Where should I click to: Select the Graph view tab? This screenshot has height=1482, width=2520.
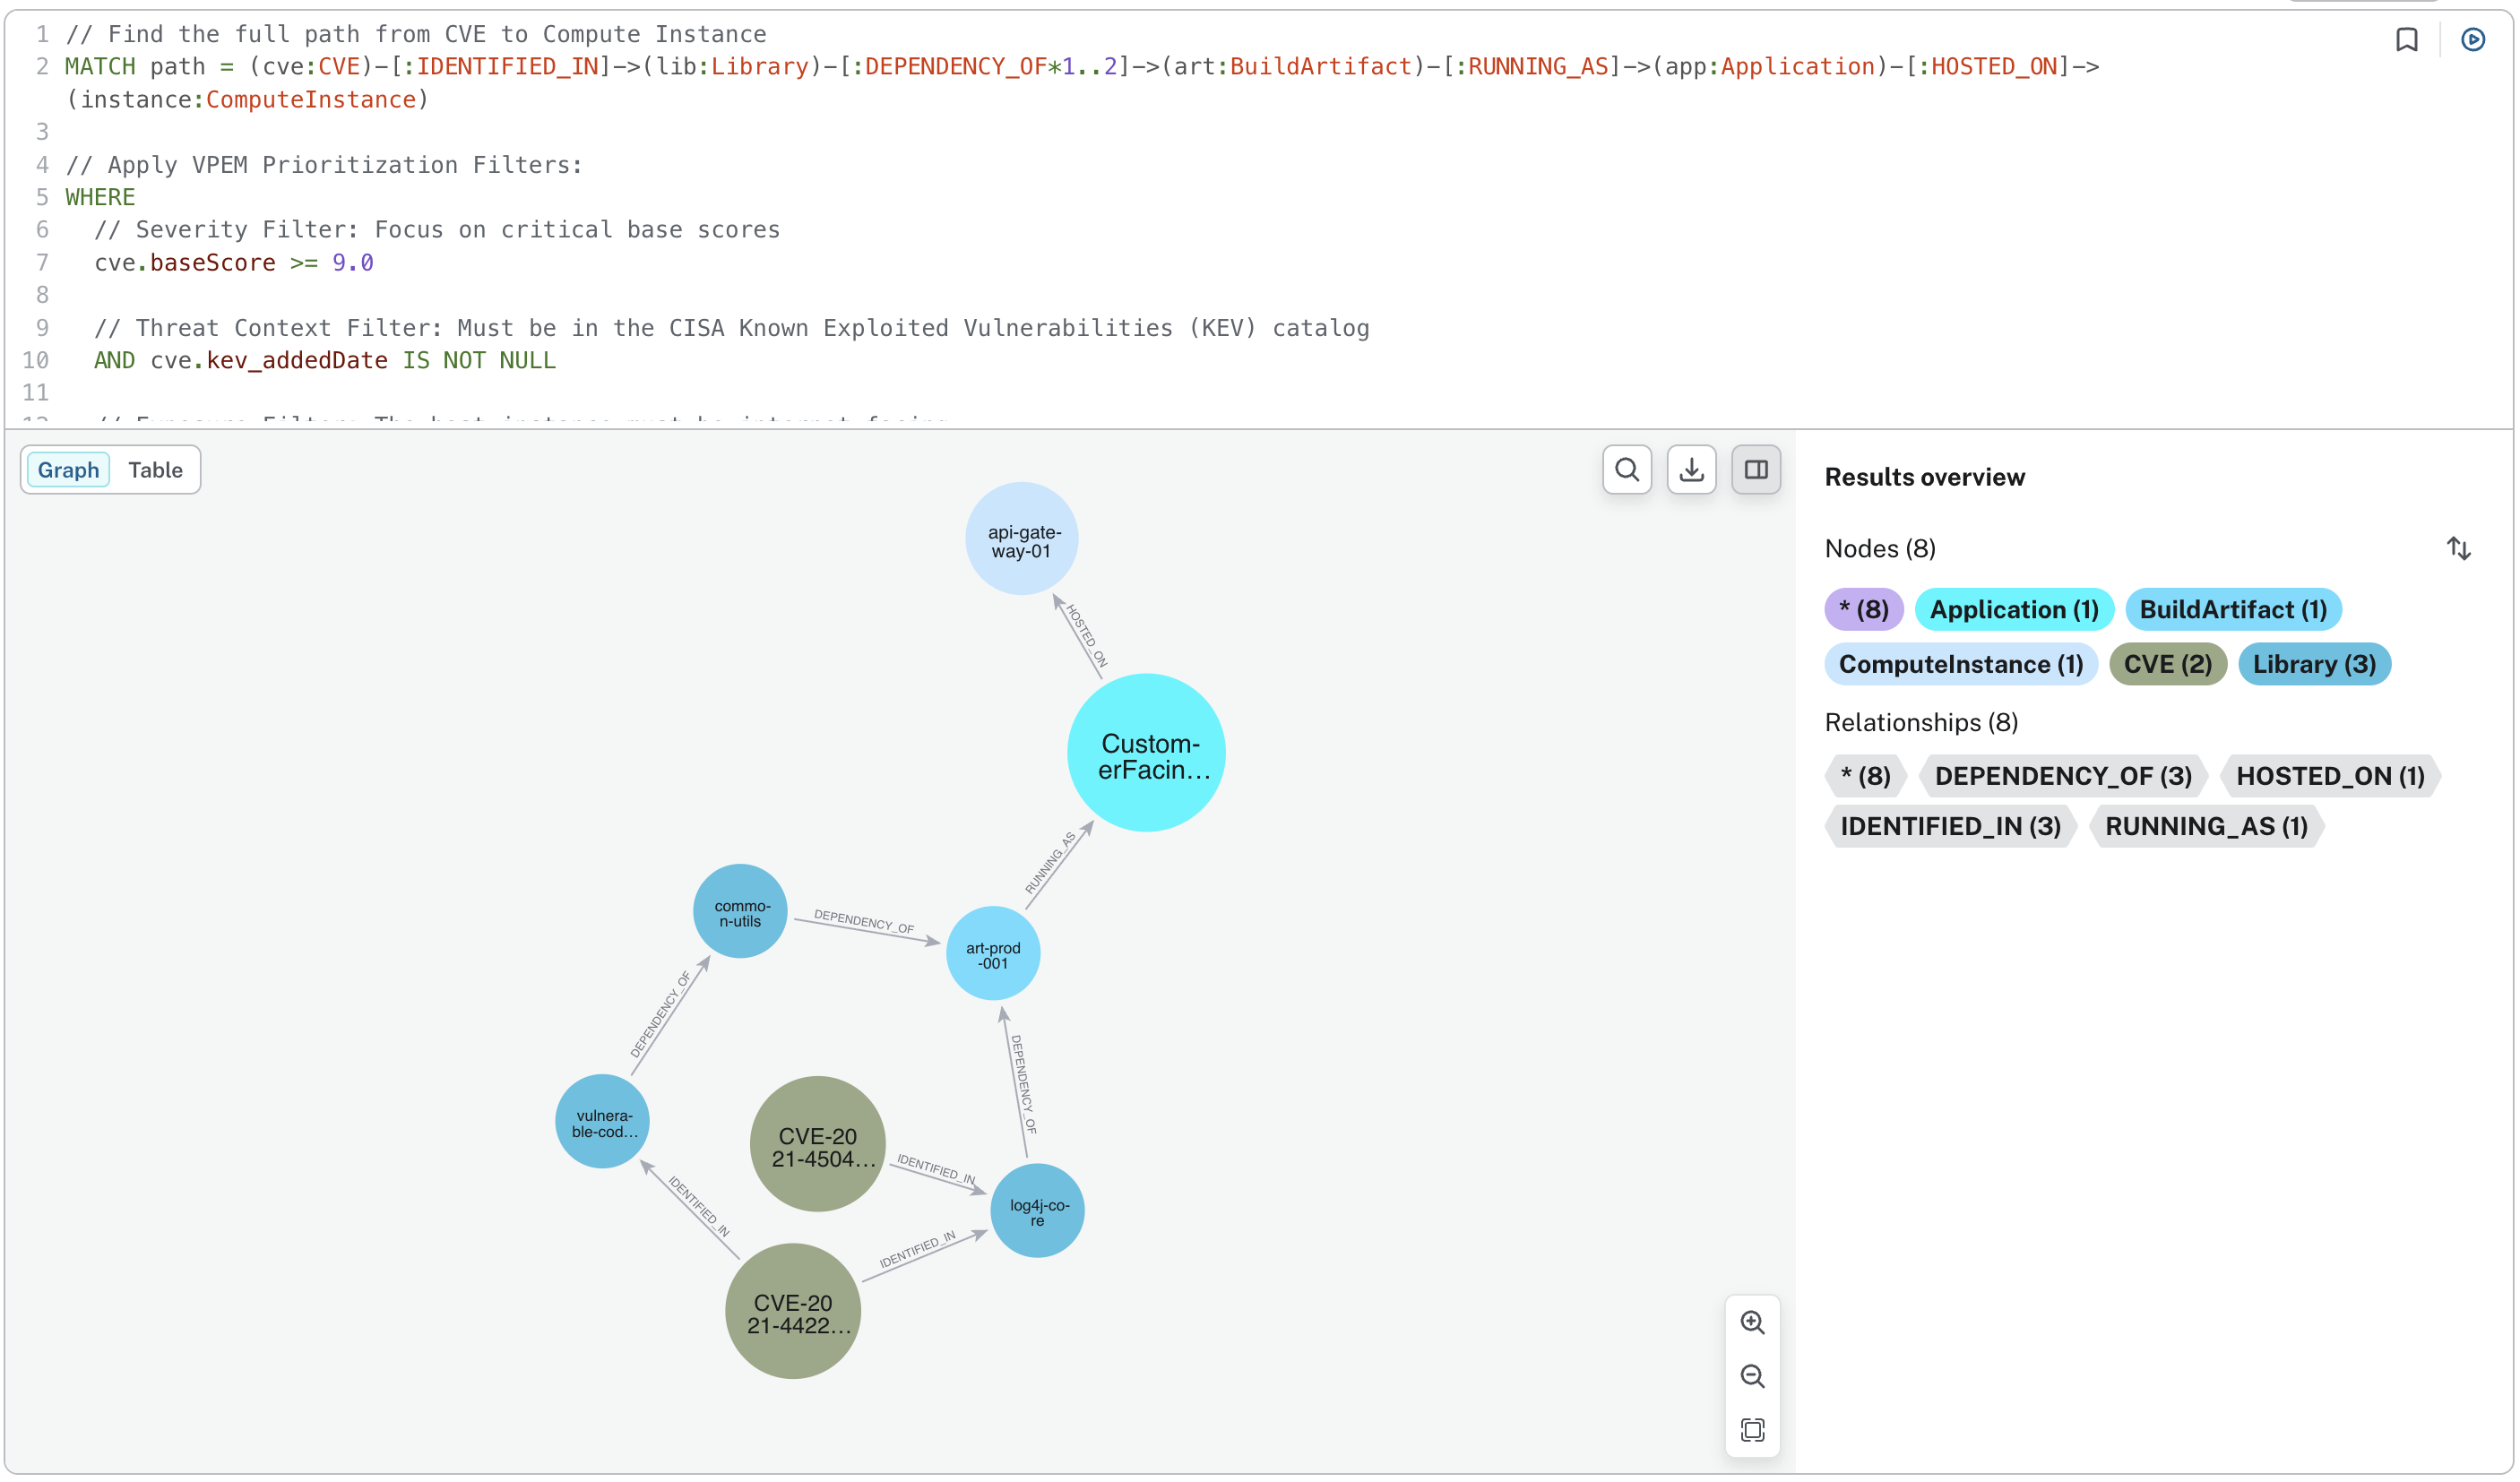(x=68, y=469)
